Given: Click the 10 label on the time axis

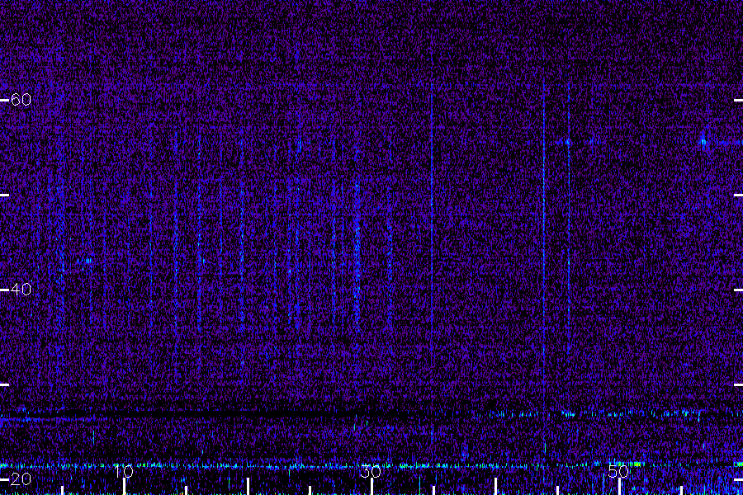Looking at the screenshot, I should pos(124,471).
